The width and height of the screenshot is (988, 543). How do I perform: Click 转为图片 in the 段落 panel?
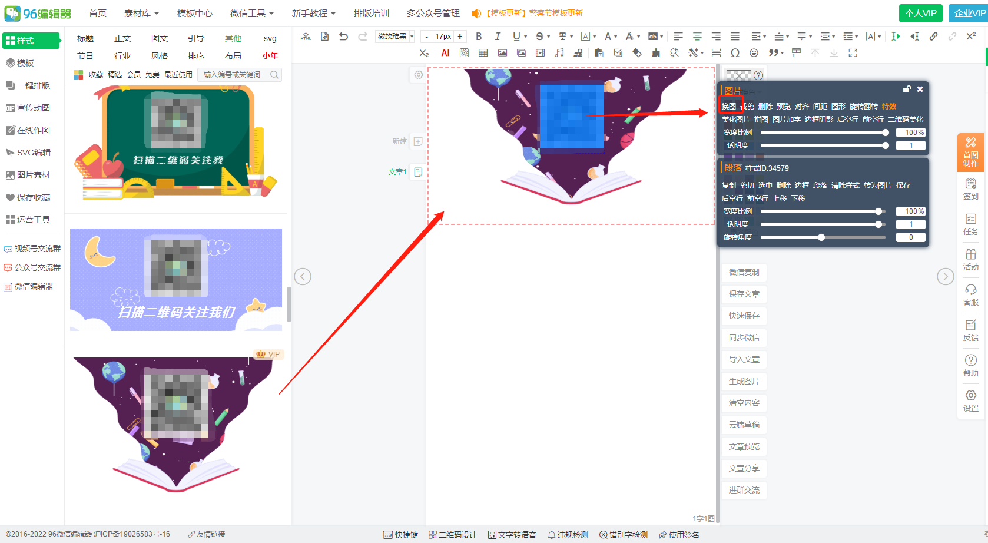tap(878, 186)
